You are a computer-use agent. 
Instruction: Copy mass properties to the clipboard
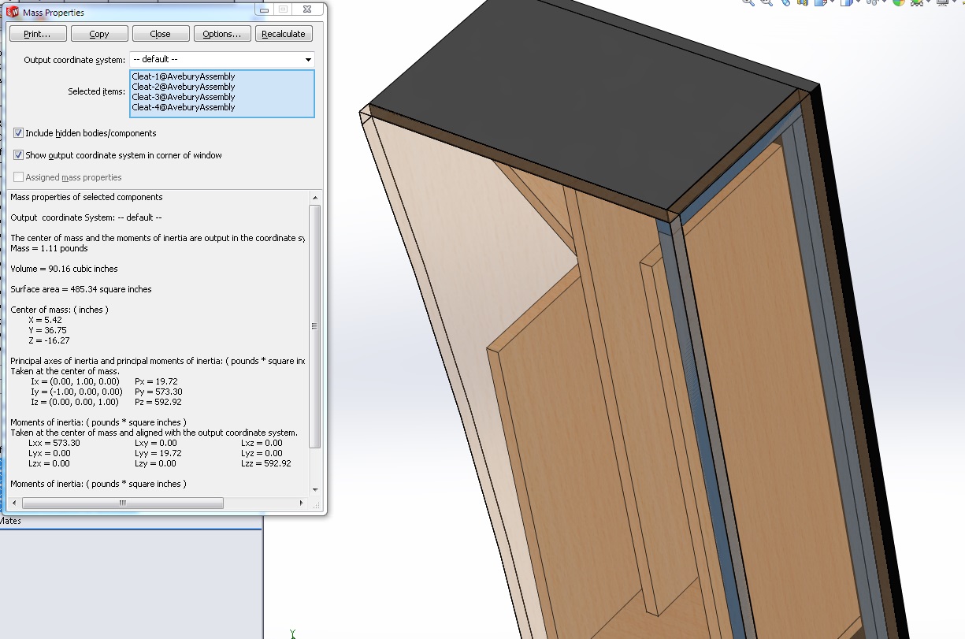click(99, 34)
